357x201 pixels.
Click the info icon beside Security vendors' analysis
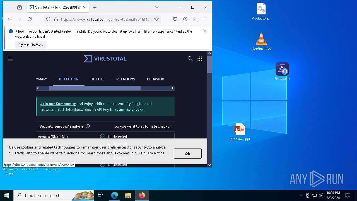pos(88,126)
